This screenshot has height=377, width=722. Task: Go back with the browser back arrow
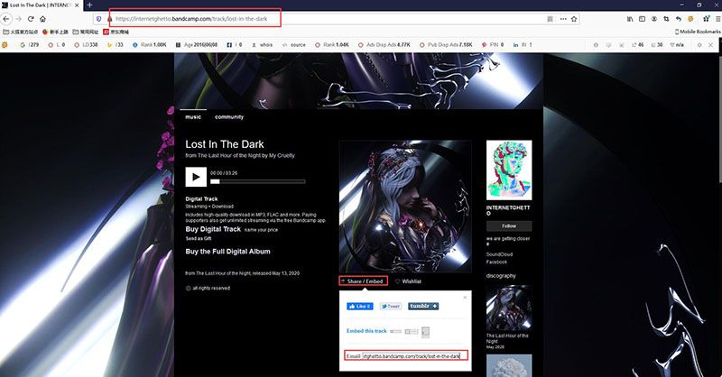(x=6, y=19)
